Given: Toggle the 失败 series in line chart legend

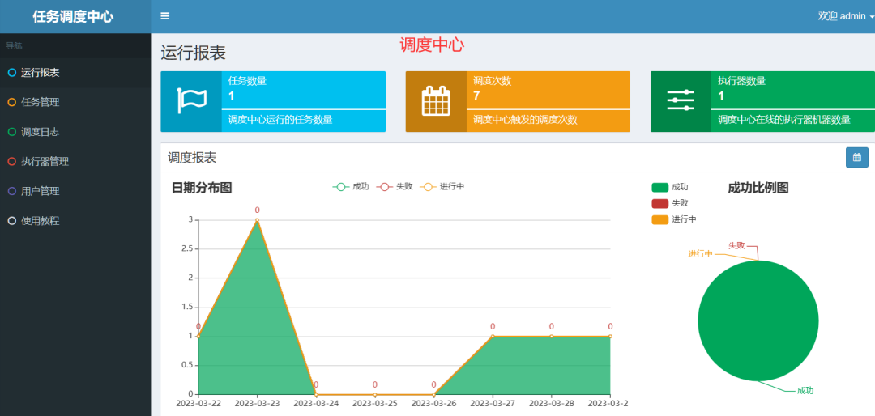Looking at the screenshot, I should coord(395,187).
